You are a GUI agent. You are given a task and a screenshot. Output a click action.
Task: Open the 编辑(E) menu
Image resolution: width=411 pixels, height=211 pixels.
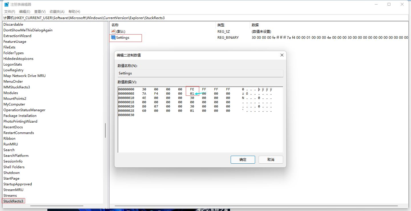[25, 11]
